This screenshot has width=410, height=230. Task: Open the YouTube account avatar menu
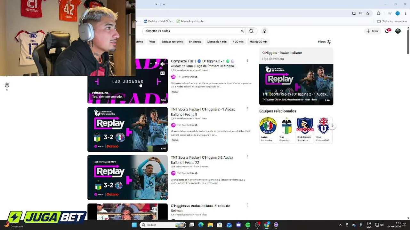coord(398,31)
